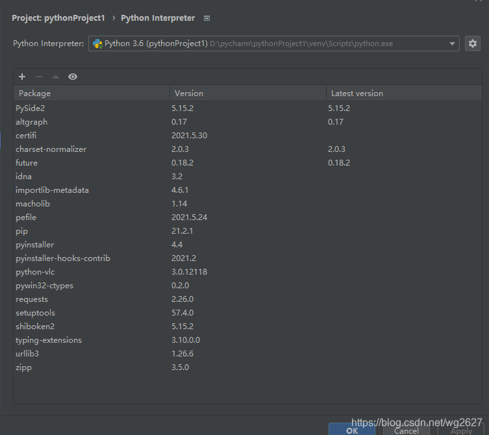Click the minus icon to uninstall a package
The image size is (489, 435).
pyautogui.click(x=39, y=77)
